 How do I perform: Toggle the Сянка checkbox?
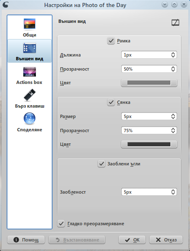(x=111, y=102)
